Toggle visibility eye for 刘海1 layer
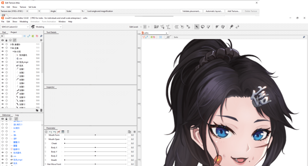The image size is (308, 166). coord(2,69)
